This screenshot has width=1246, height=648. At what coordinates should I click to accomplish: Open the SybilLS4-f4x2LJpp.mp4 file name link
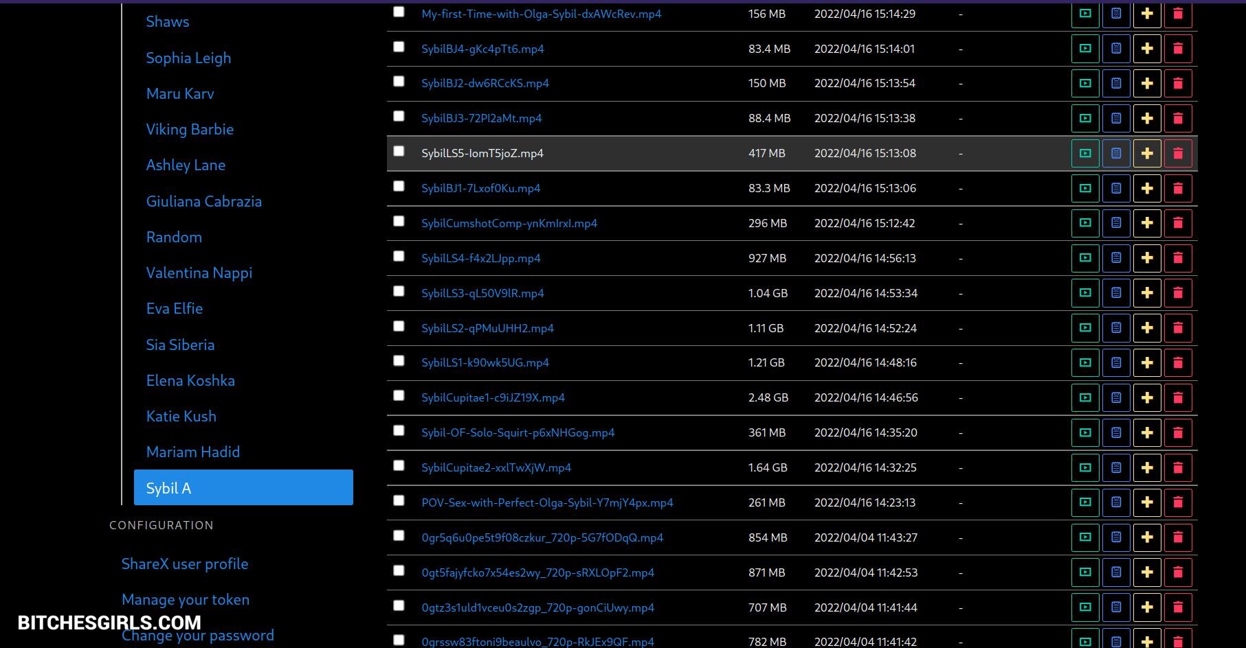coord(481,258)
